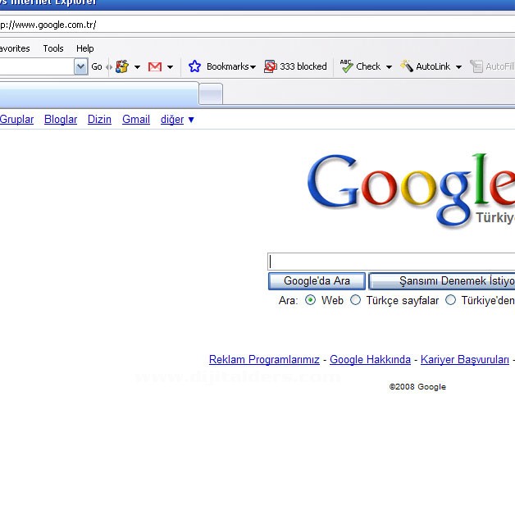
Task: Click the Google Toolbar news/send-to icon
Action: click(x=122, y=66)
